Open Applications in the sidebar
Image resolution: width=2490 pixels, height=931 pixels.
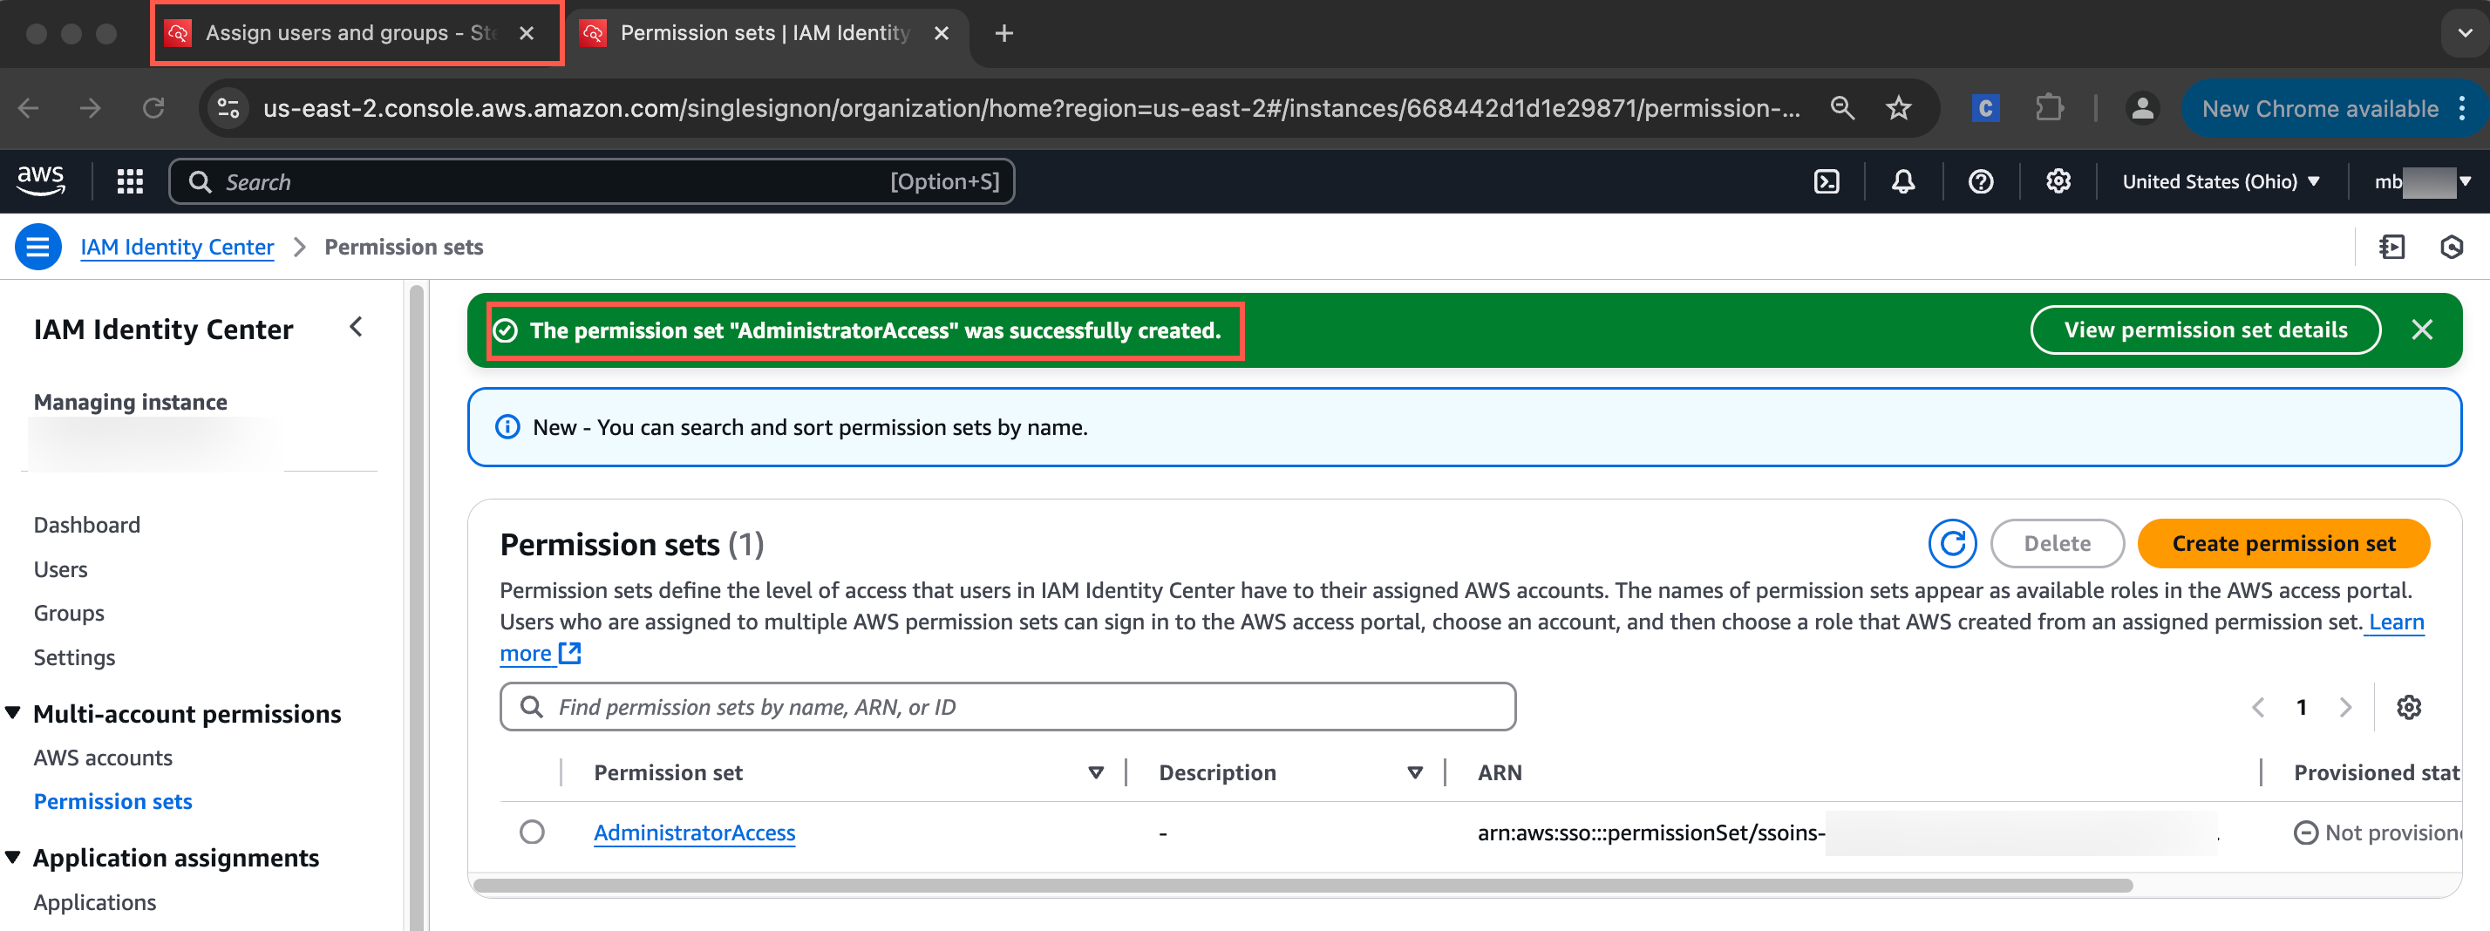pos(95,902)
